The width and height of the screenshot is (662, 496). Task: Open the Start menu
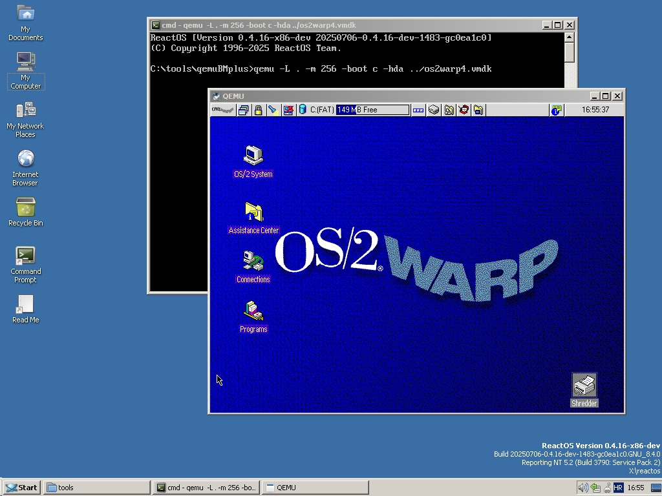[21, 487]
